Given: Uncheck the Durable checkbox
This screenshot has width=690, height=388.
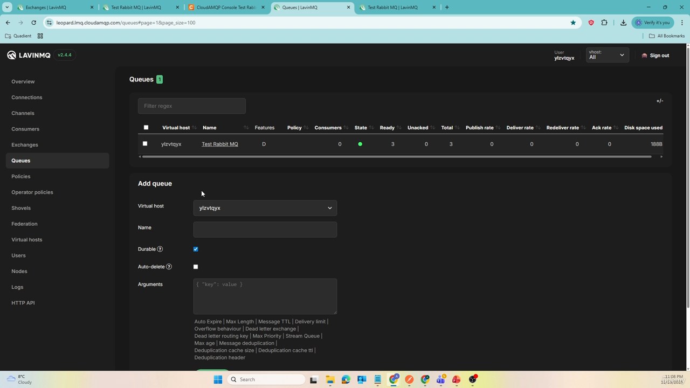Looking at the screenshot, I should click(x=196, y=249).
